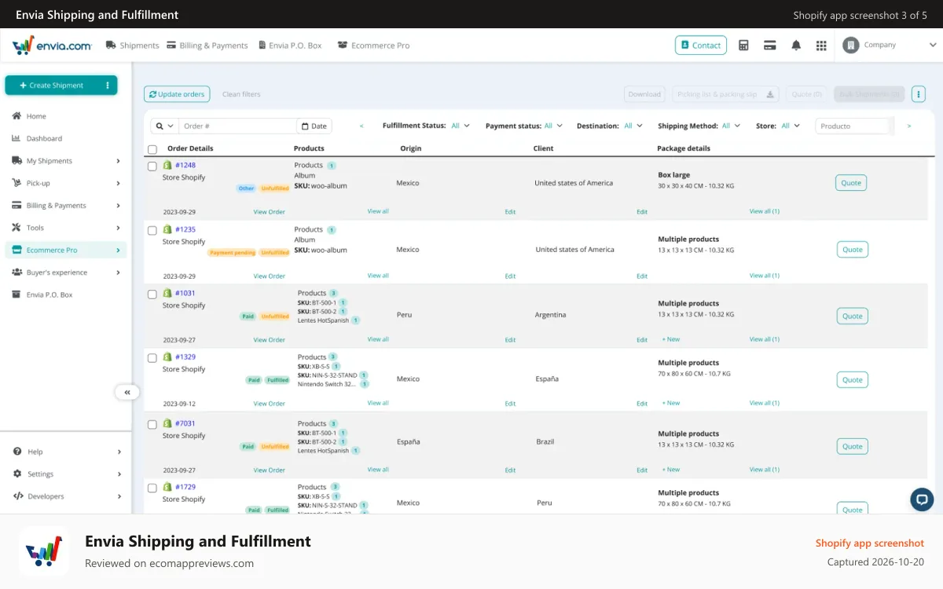943x589 pixels.
Task: Click Clean filters link
Action: [241, 94]
